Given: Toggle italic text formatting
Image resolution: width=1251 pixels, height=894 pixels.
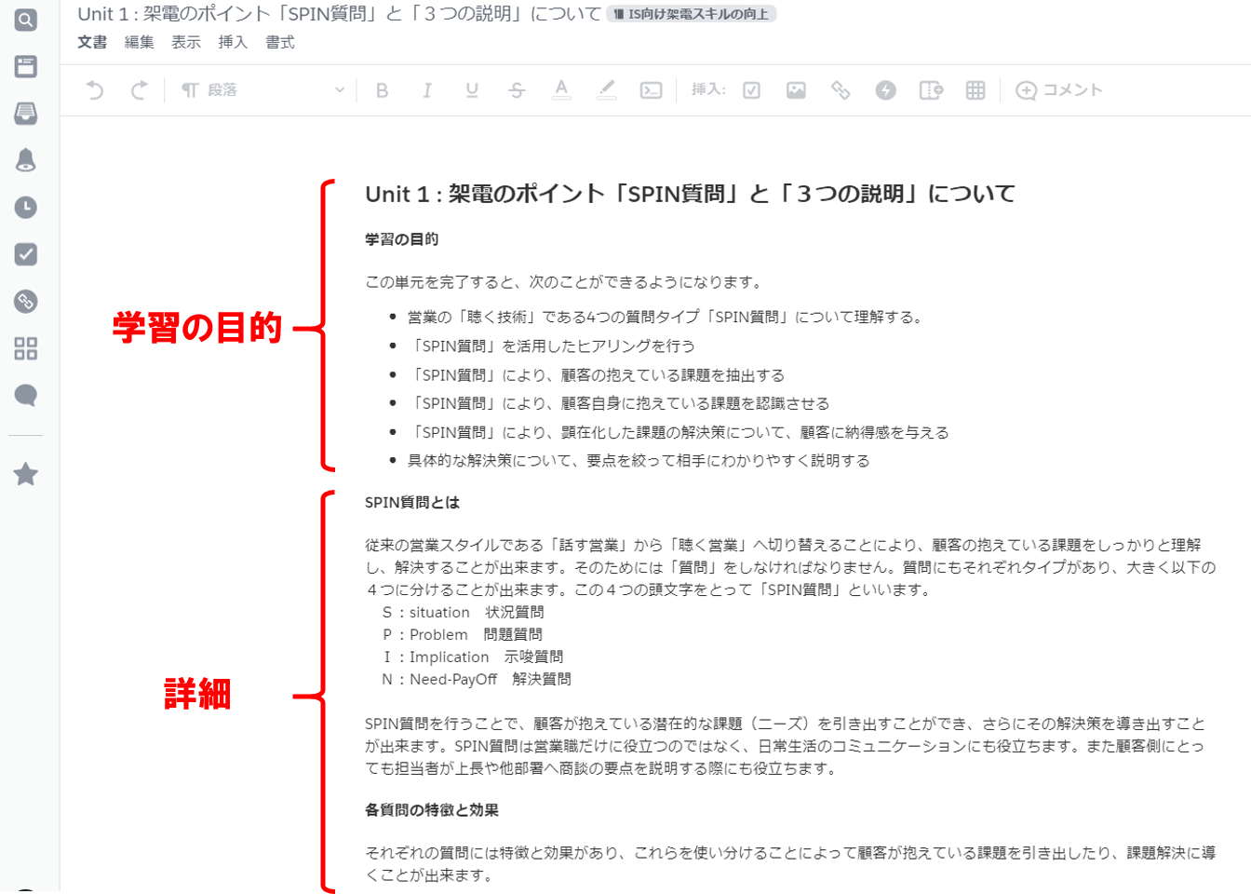Looking at the screenshot, I should click(427, 90).
